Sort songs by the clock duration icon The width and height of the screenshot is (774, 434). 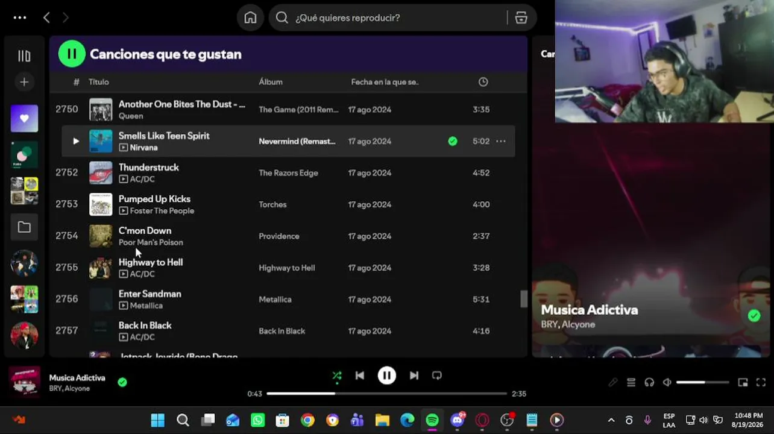click(483, 82)
